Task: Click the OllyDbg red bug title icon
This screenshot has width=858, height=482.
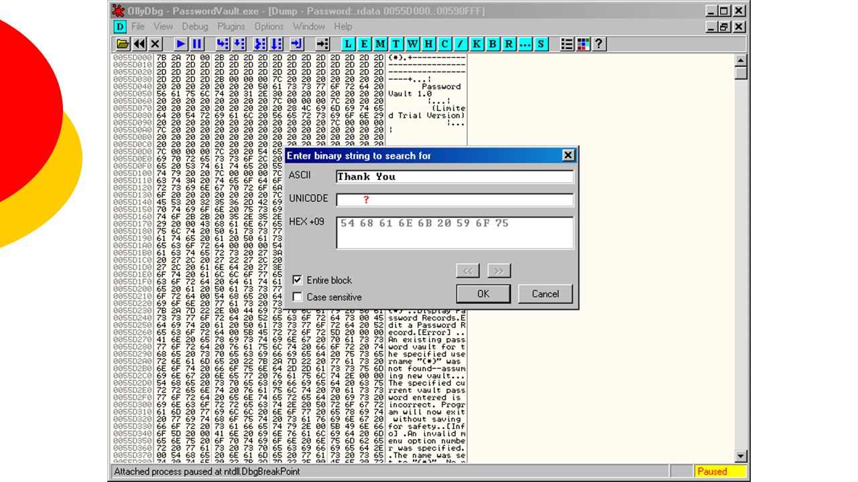Action: (118, 11)
